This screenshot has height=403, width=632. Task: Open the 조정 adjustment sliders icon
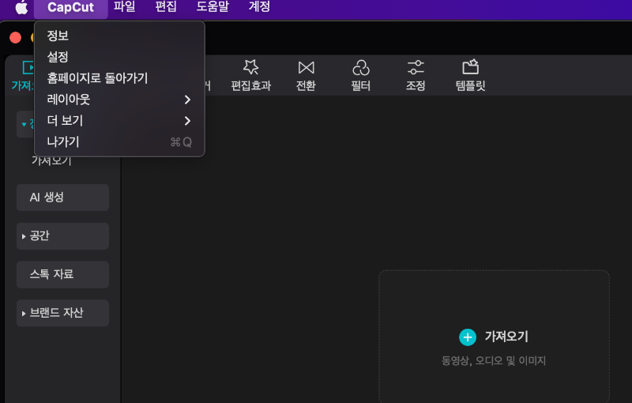pyautogui.click(x=416, y=67)
